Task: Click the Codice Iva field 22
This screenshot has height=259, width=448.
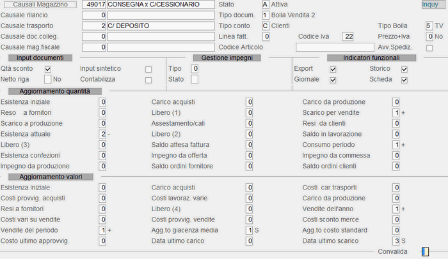Action: tap(348, 36)
